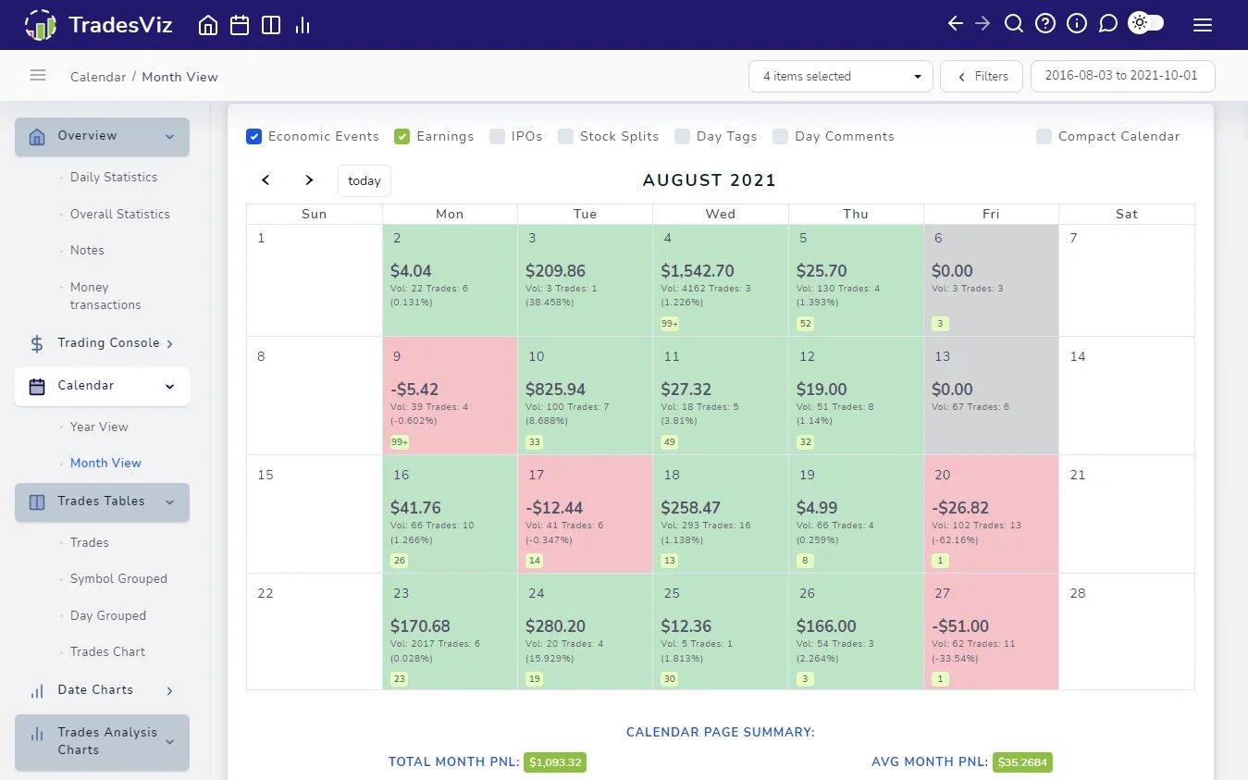Open the bar chart icon in top bar

point(303,25)
